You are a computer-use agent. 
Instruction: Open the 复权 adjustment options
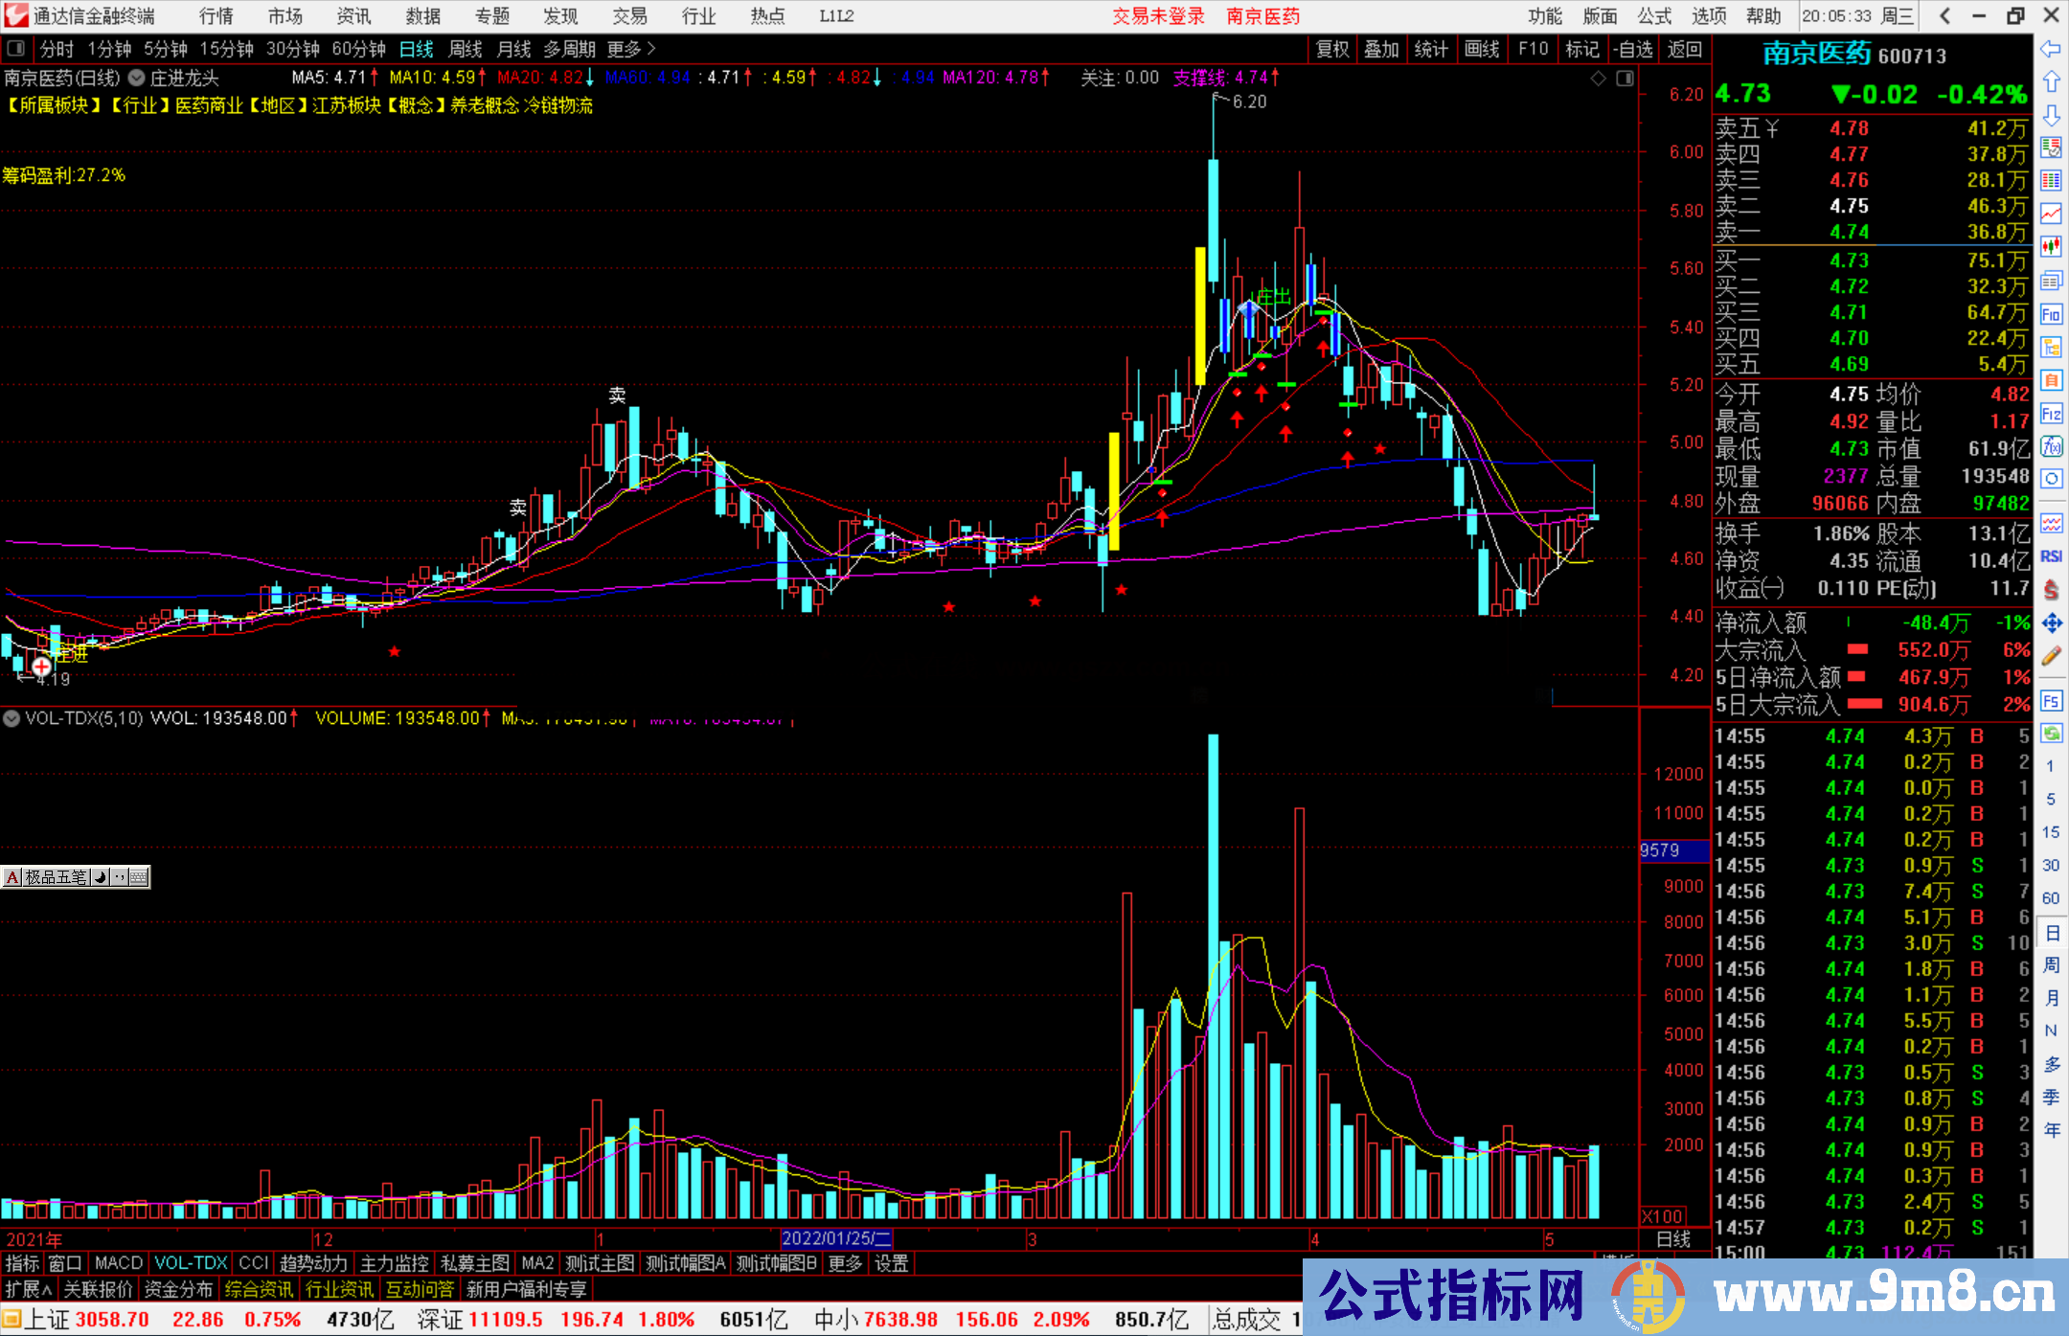[x=1332, y=49]
